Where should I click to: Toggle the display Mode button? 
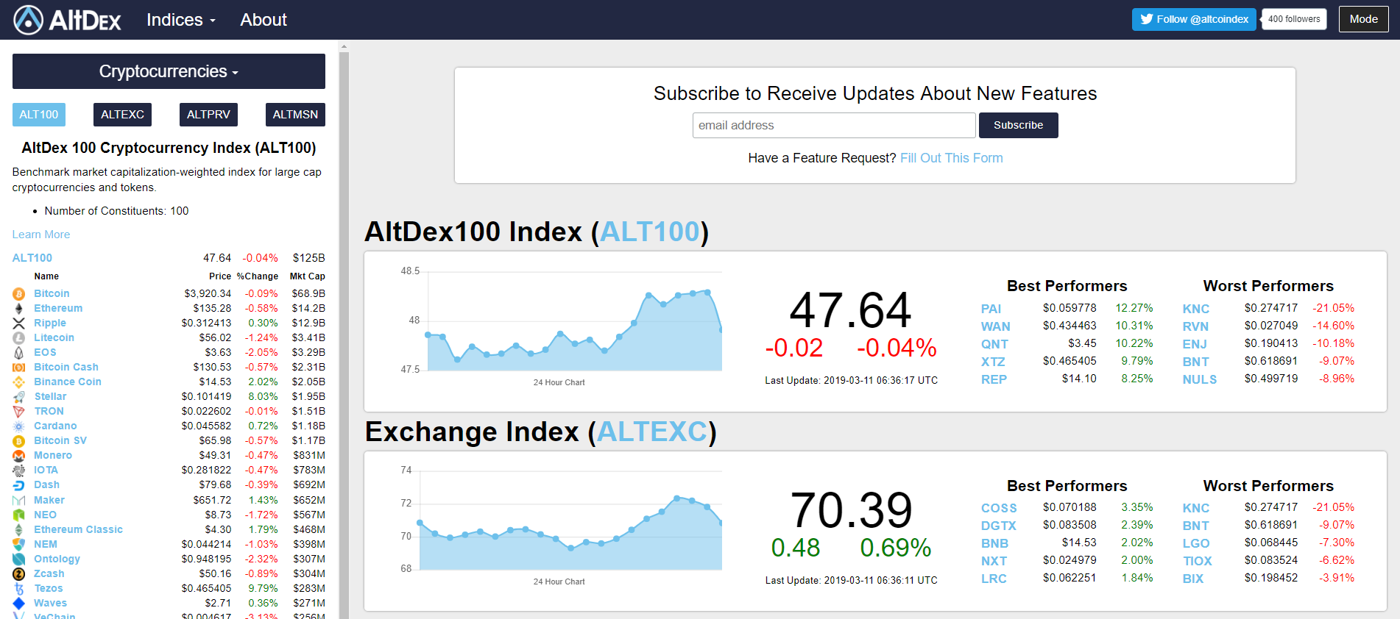coord(1364,19)
